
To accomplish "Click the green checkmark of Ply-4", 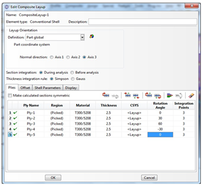I will pyautogui.click(x=15, y=129).
